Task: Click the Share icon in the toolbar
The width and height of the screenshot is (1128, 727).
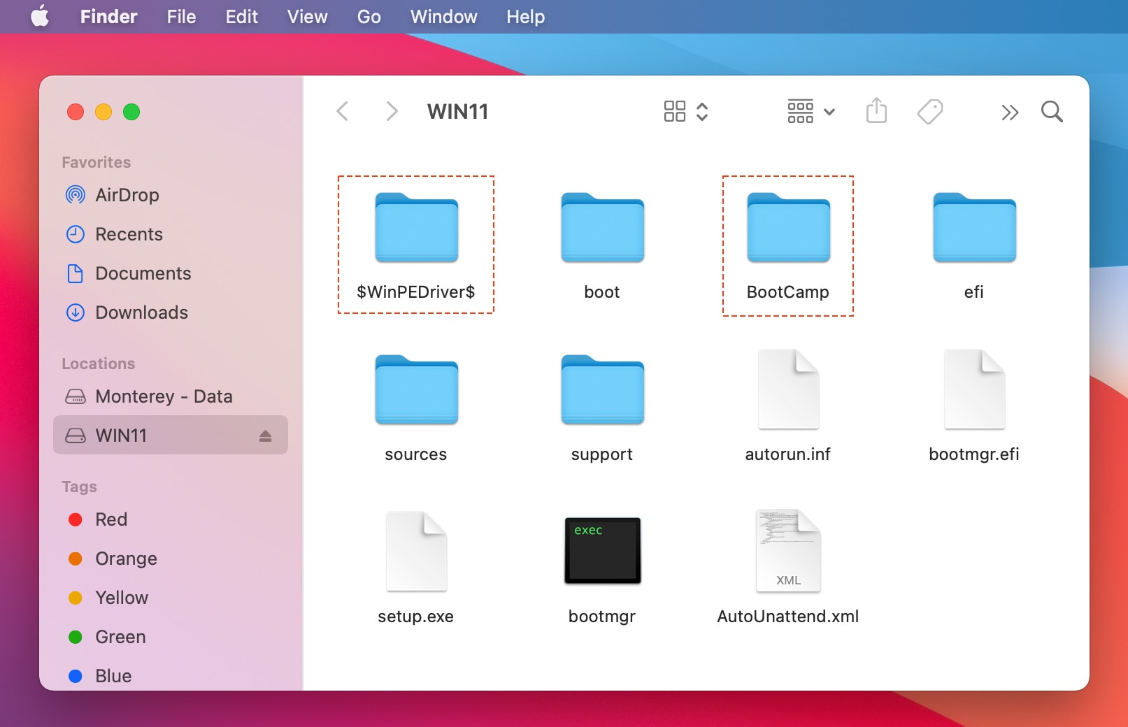Action: pyautogui.click(x=876, y=111)
